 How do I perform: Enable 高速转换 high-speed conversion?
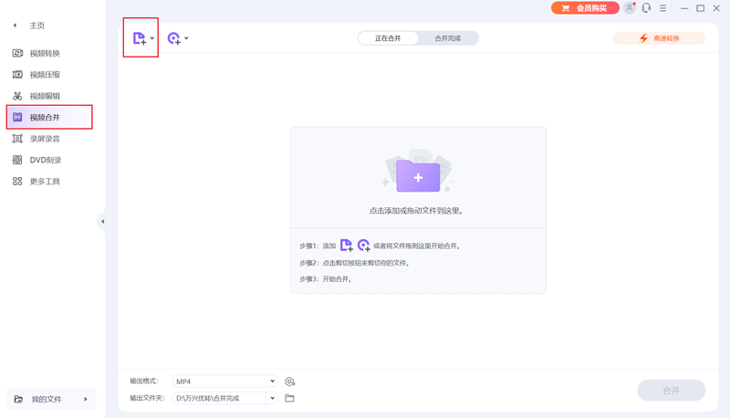(x=659, y=38)
